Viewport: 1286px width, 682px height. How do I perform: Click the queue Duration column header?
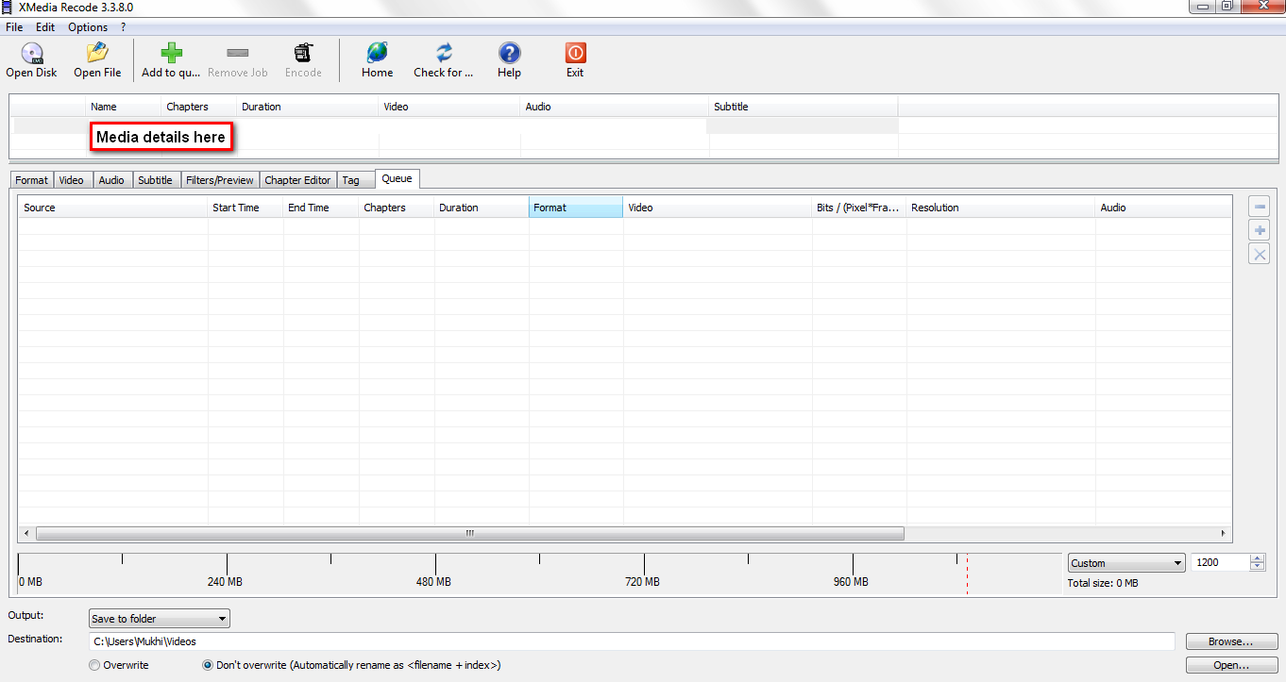(482, 208)
